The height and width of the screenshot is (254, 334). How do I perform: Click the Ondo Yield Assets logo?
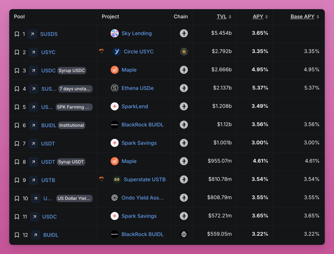[x=114, y=198]
